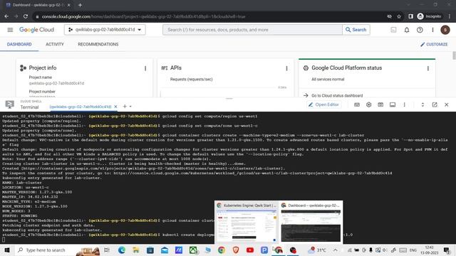Image resolution: width=456 pixels, height=256 pixels.
Task: Click the dashboard vertical scrollbar
Action: coord(454,55)
